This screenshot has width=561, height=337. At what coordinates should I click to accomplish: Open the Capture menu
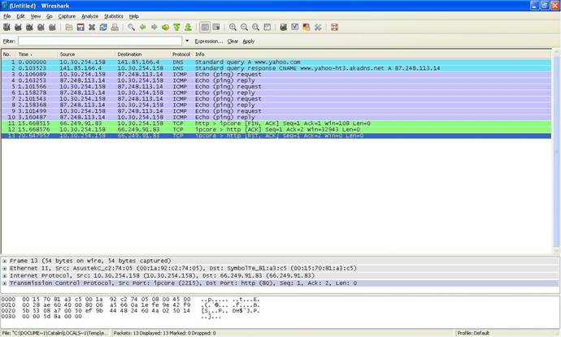pos(67,16)
